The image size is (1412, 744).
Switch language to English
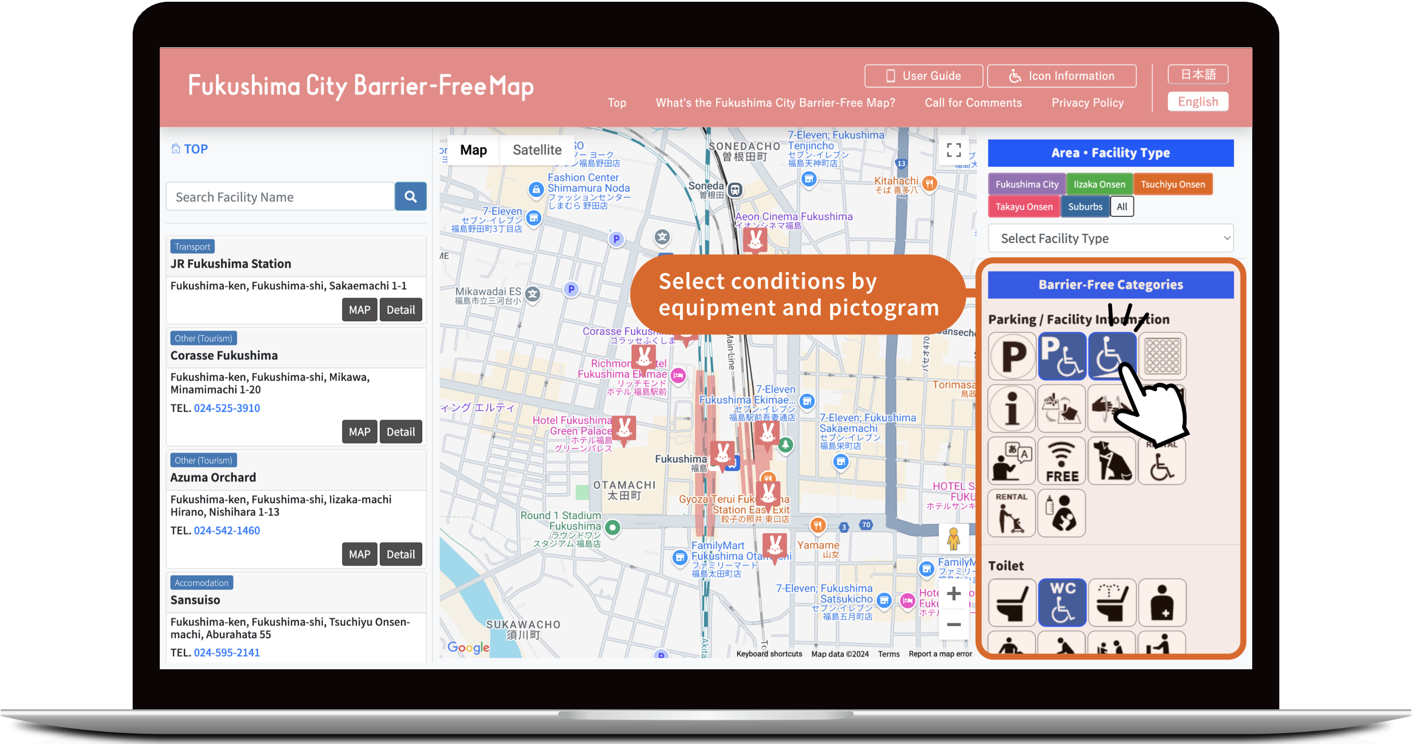tap(1198, 102)
